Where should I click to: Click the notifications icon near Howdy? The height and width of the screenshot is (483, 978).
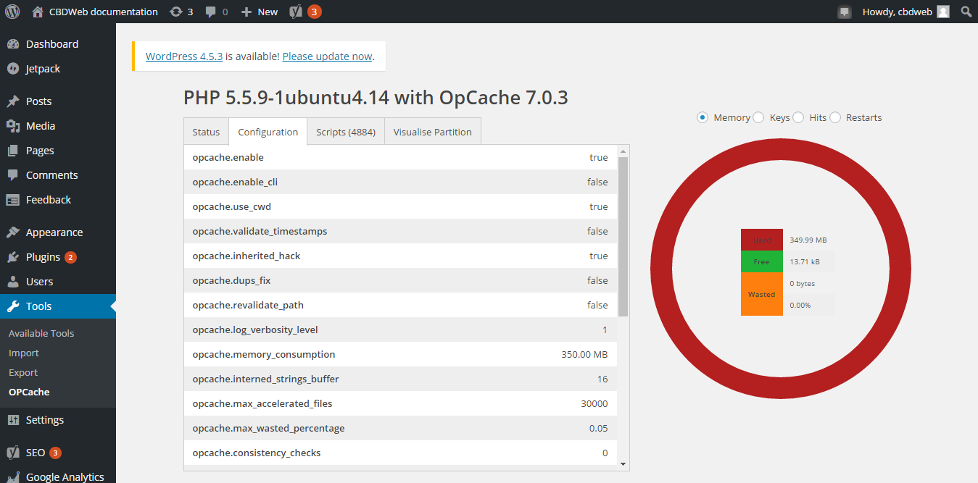844,12
